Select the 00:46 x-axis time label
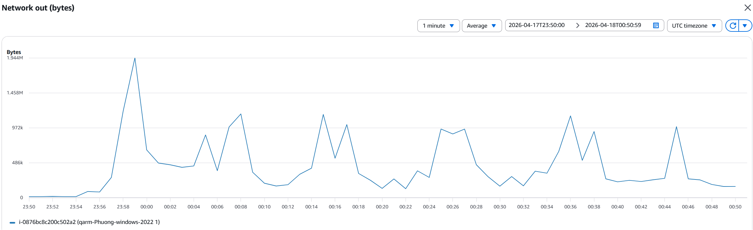The width and height of the screenshot is (753, 230). [x=688, y=207]
